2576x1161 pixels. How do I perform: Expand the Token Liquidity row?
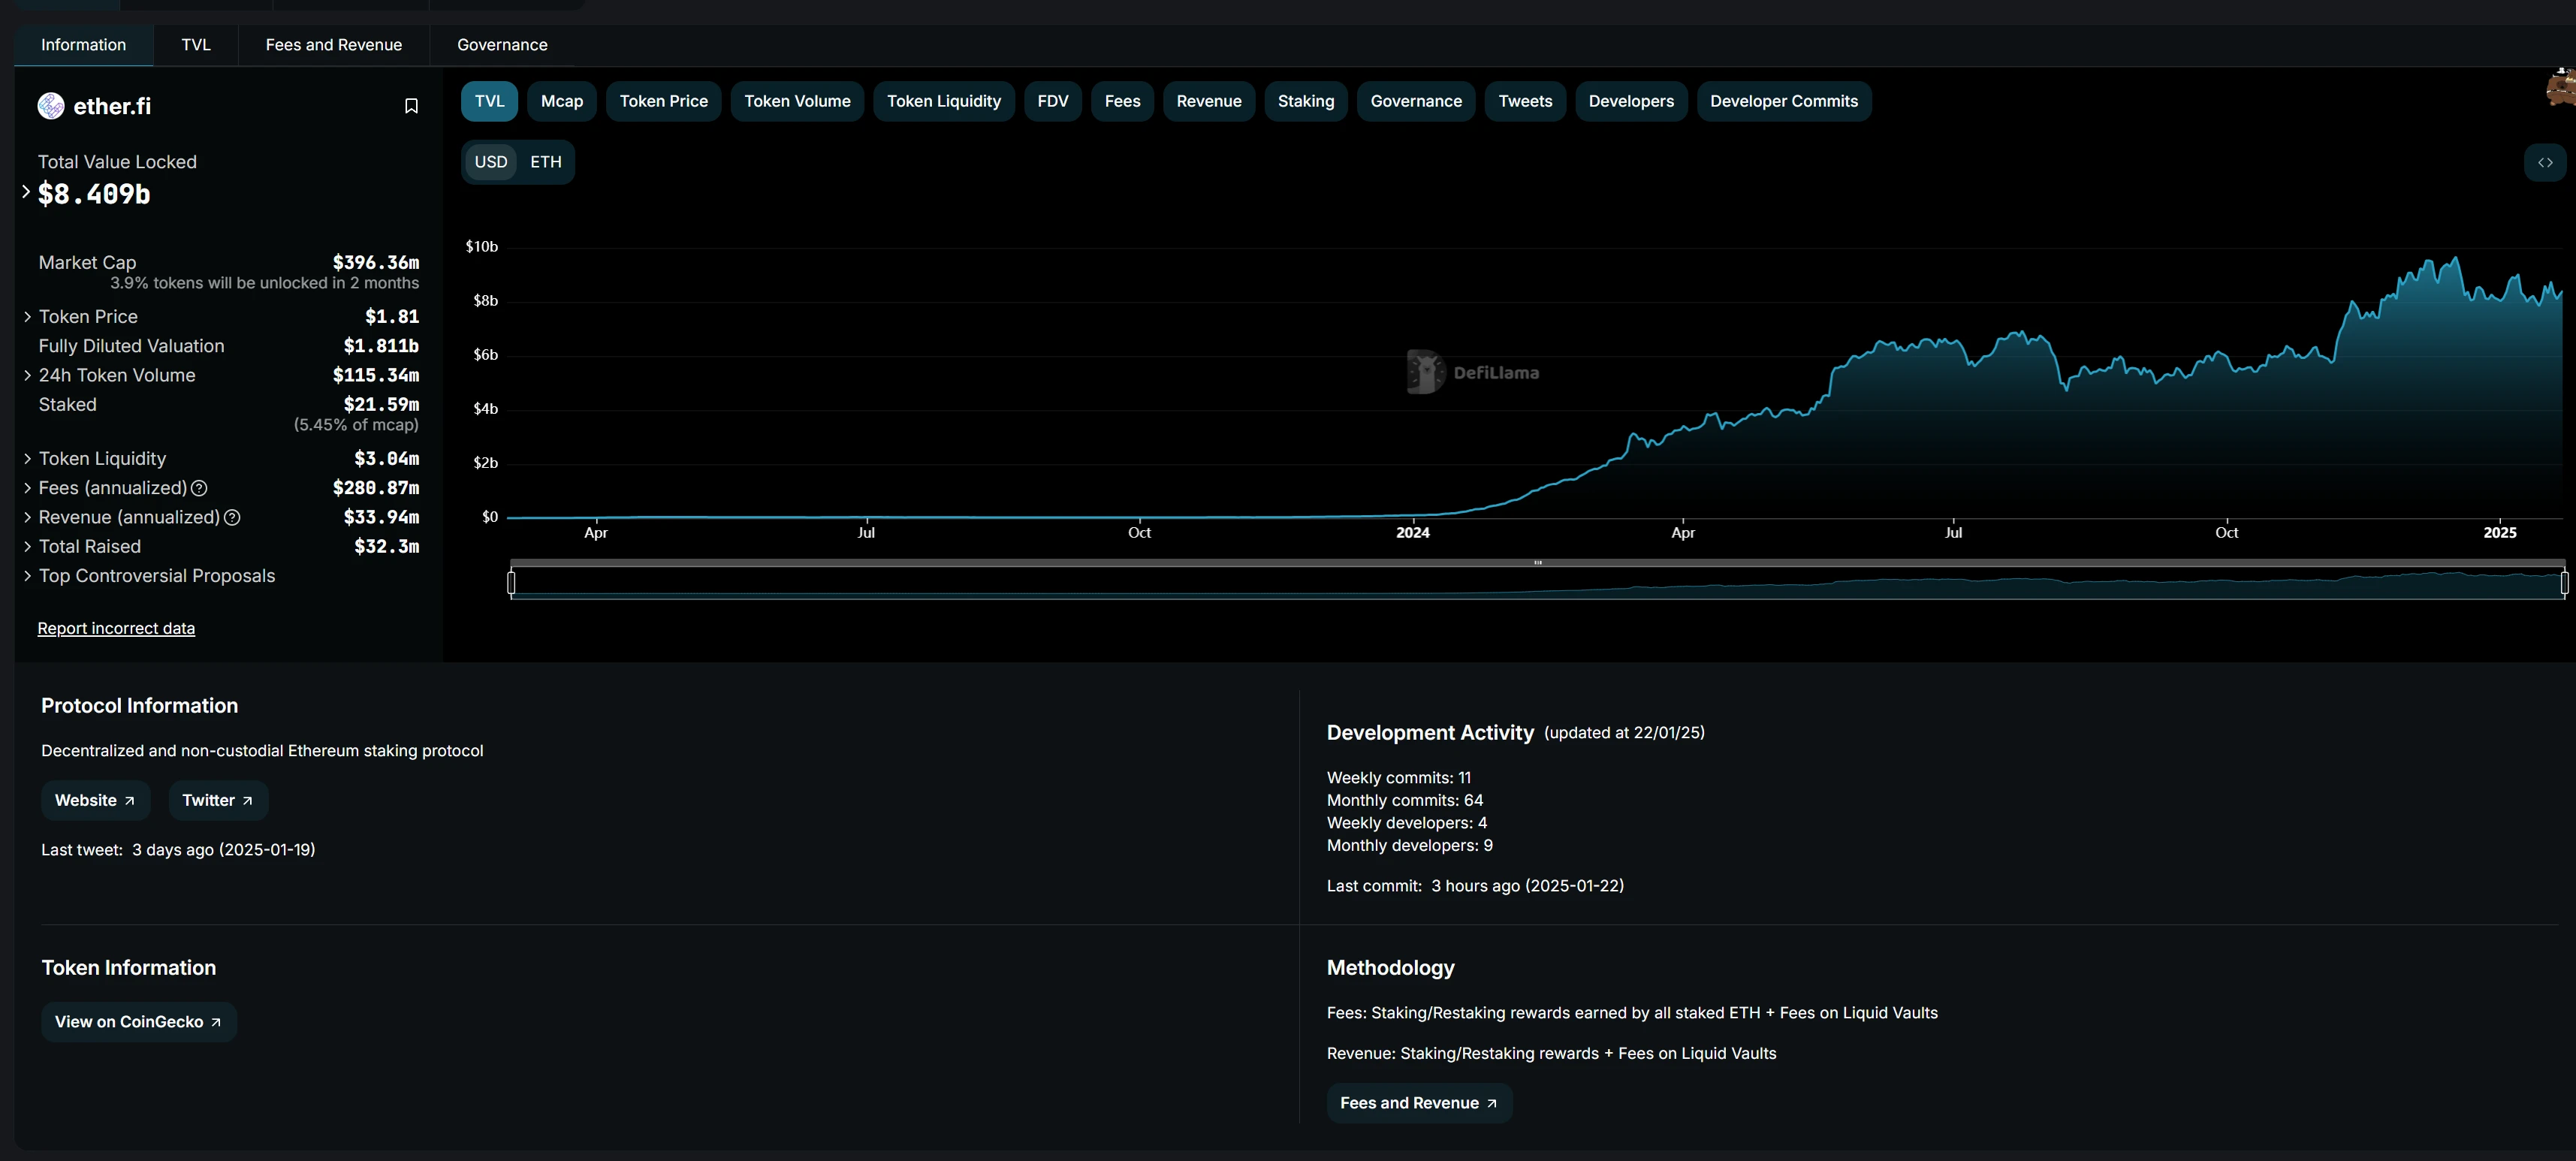click(28, 459)
